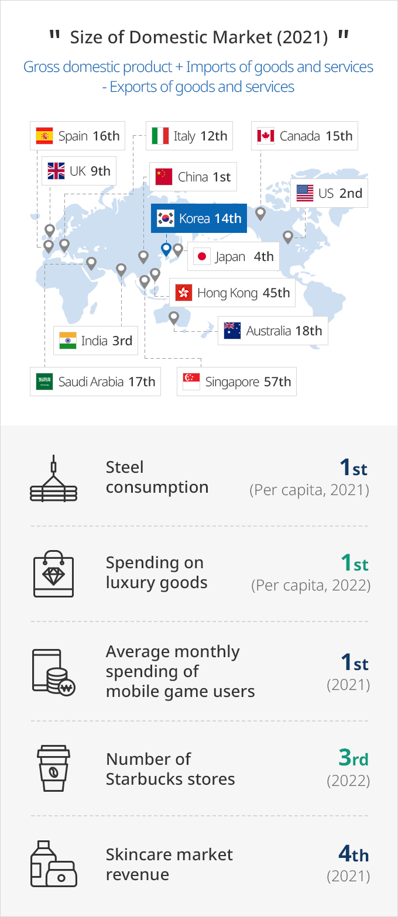
Task: Select the China 1st label
Action: [193, 177]
